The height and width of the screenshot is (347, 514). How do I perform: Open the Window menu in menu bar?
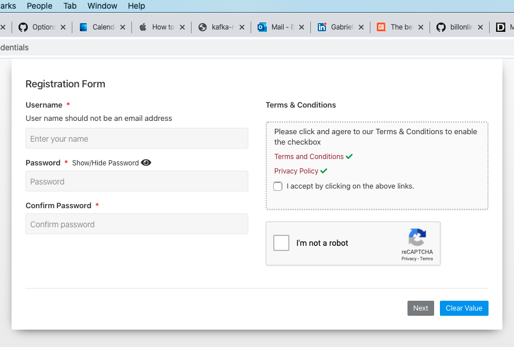pyautogui.click(x=102, y=6)
